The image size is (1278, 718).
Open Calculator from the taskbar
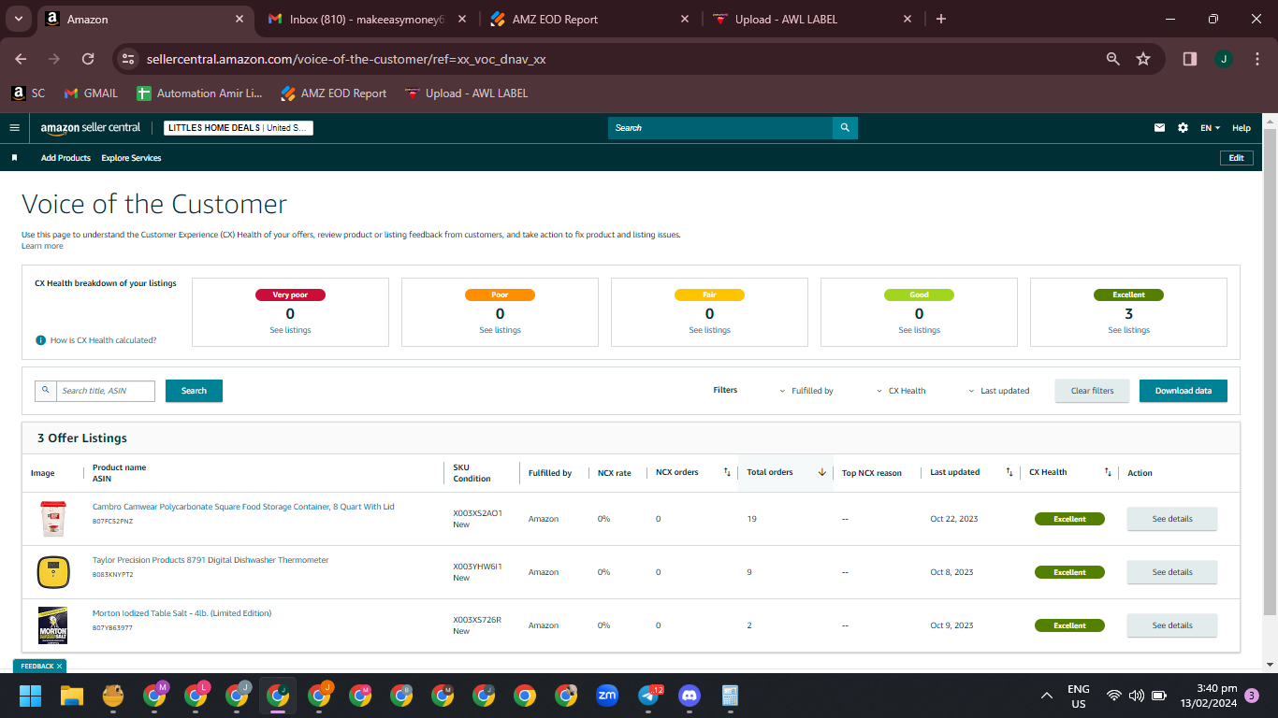731,696
